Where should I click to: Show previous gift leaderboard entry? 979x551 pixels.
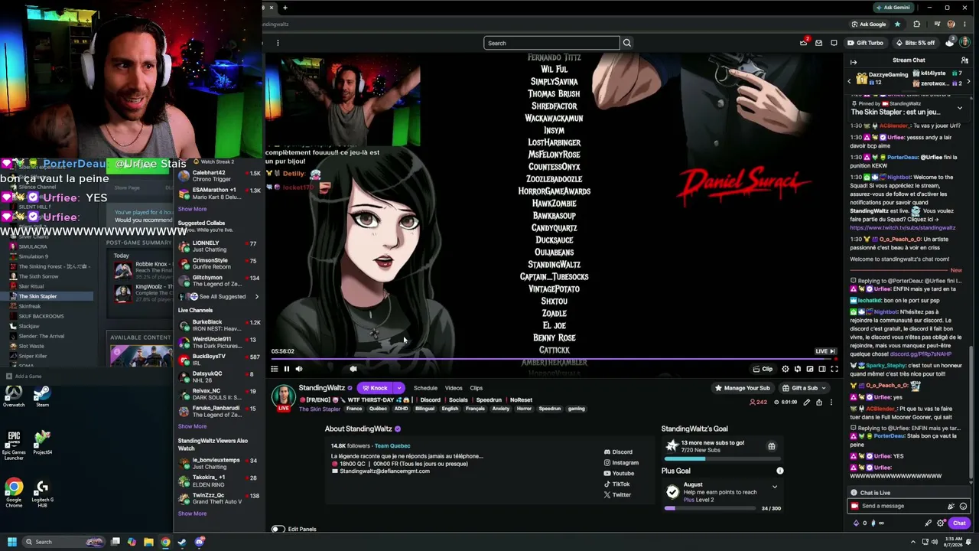[849, 81]
